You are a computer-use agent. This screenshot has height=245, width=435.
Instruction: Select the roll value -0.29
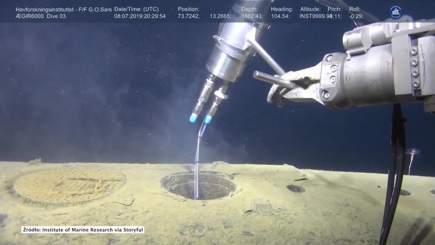(356, 16)
